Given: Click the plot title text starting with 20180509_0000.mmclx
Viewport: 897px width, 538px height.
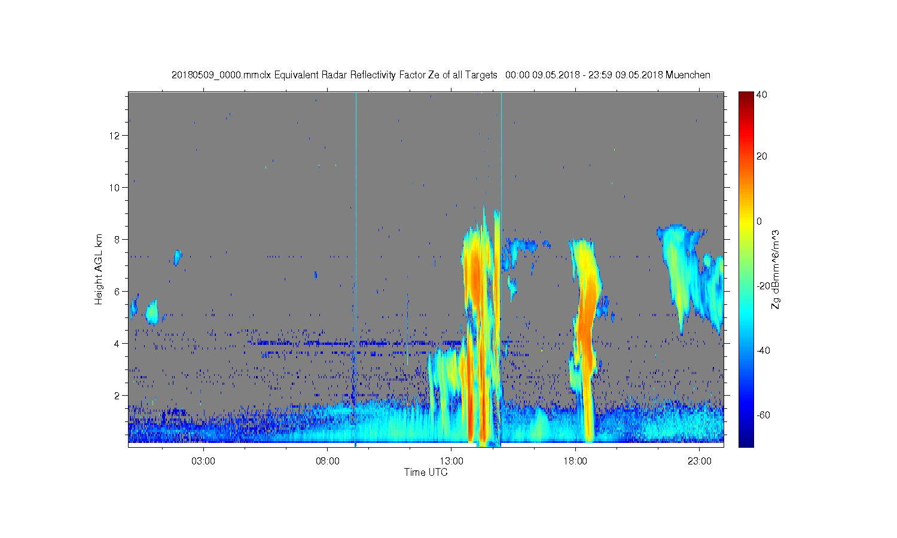Looking at the screenshot, I should tap(441, 75).
